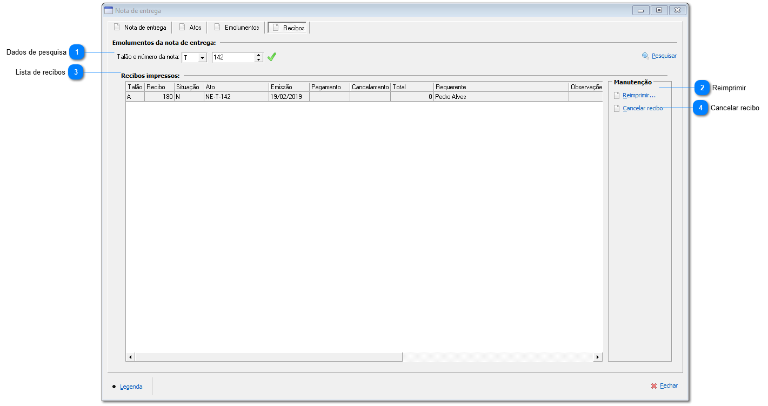Click the green checkmark confirm icon
The width and height of the screenshot is (768, 406).
point(272,57)
